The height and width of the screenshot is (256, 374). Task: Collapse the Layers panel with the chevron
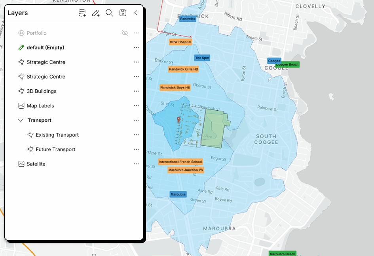pyautogui.click(x=135, y=13)
